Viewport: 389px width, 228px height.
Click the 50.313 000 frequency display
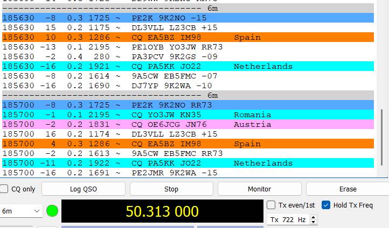click(x=162, y=211)
